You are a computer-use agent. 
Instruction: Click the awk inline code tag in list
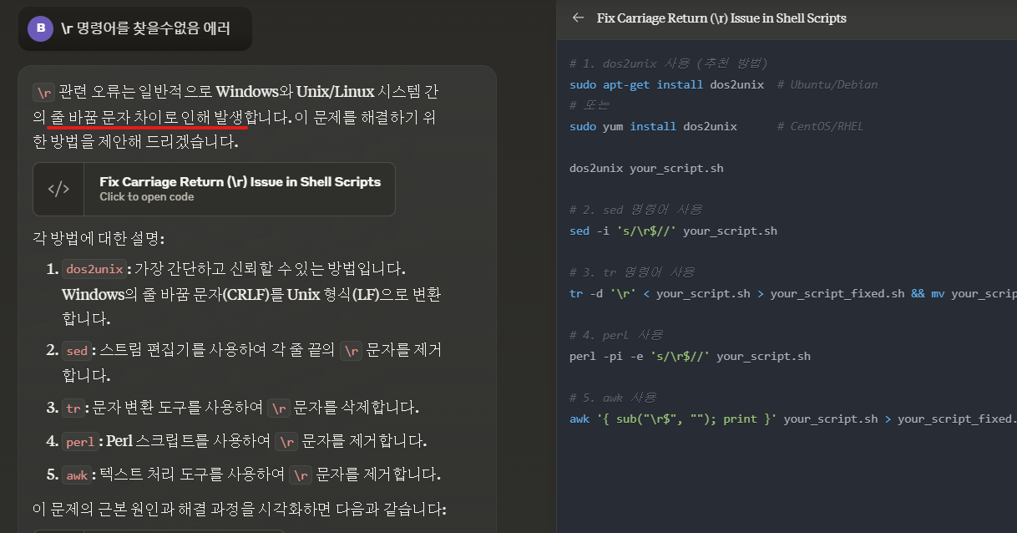[x=76, y=475]
